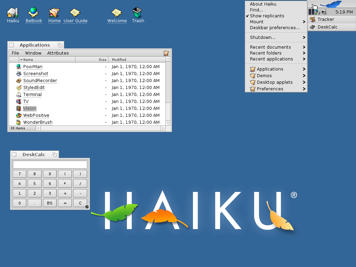356x267 pixels.
Task: Click the volume control tray icon
Action: 324,12
